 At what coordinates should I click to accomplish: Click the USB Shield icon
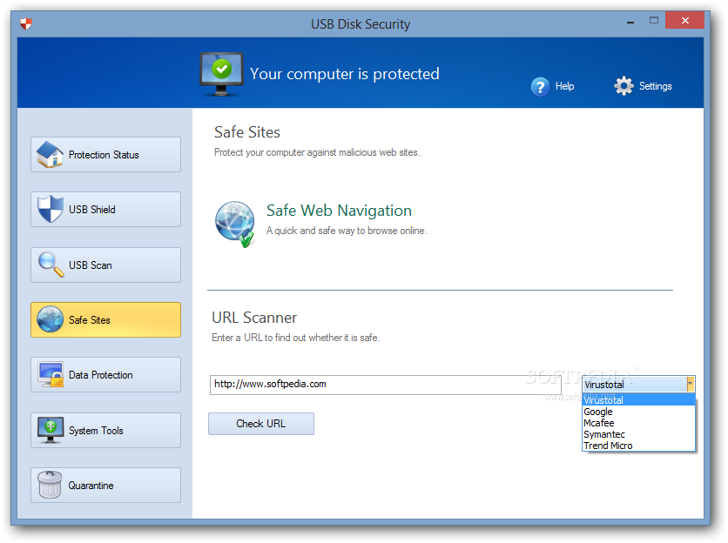(x=51, y=209)
